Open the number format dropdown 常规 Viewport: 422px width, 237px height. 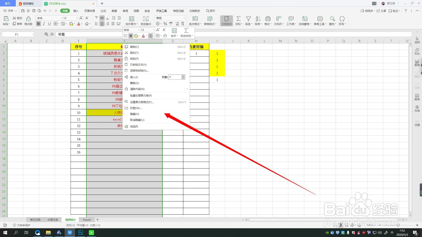pos(184,18)
